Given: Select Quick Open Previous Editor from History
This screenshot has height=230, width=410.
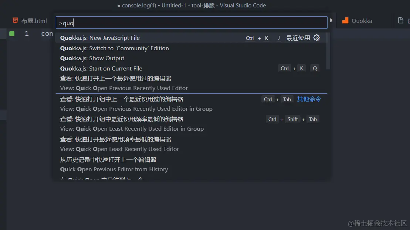Looking at the screenshot, I should pos(191,165).
